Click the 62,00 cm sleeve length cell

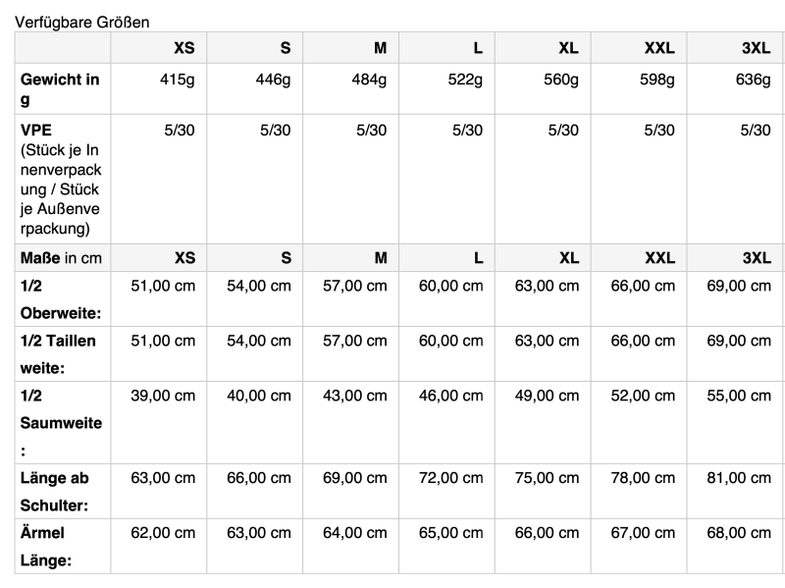(163, 533)
